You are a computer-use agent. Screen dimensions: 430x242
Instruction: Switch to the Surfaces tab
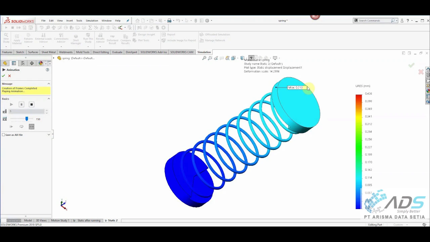point(33,52)
